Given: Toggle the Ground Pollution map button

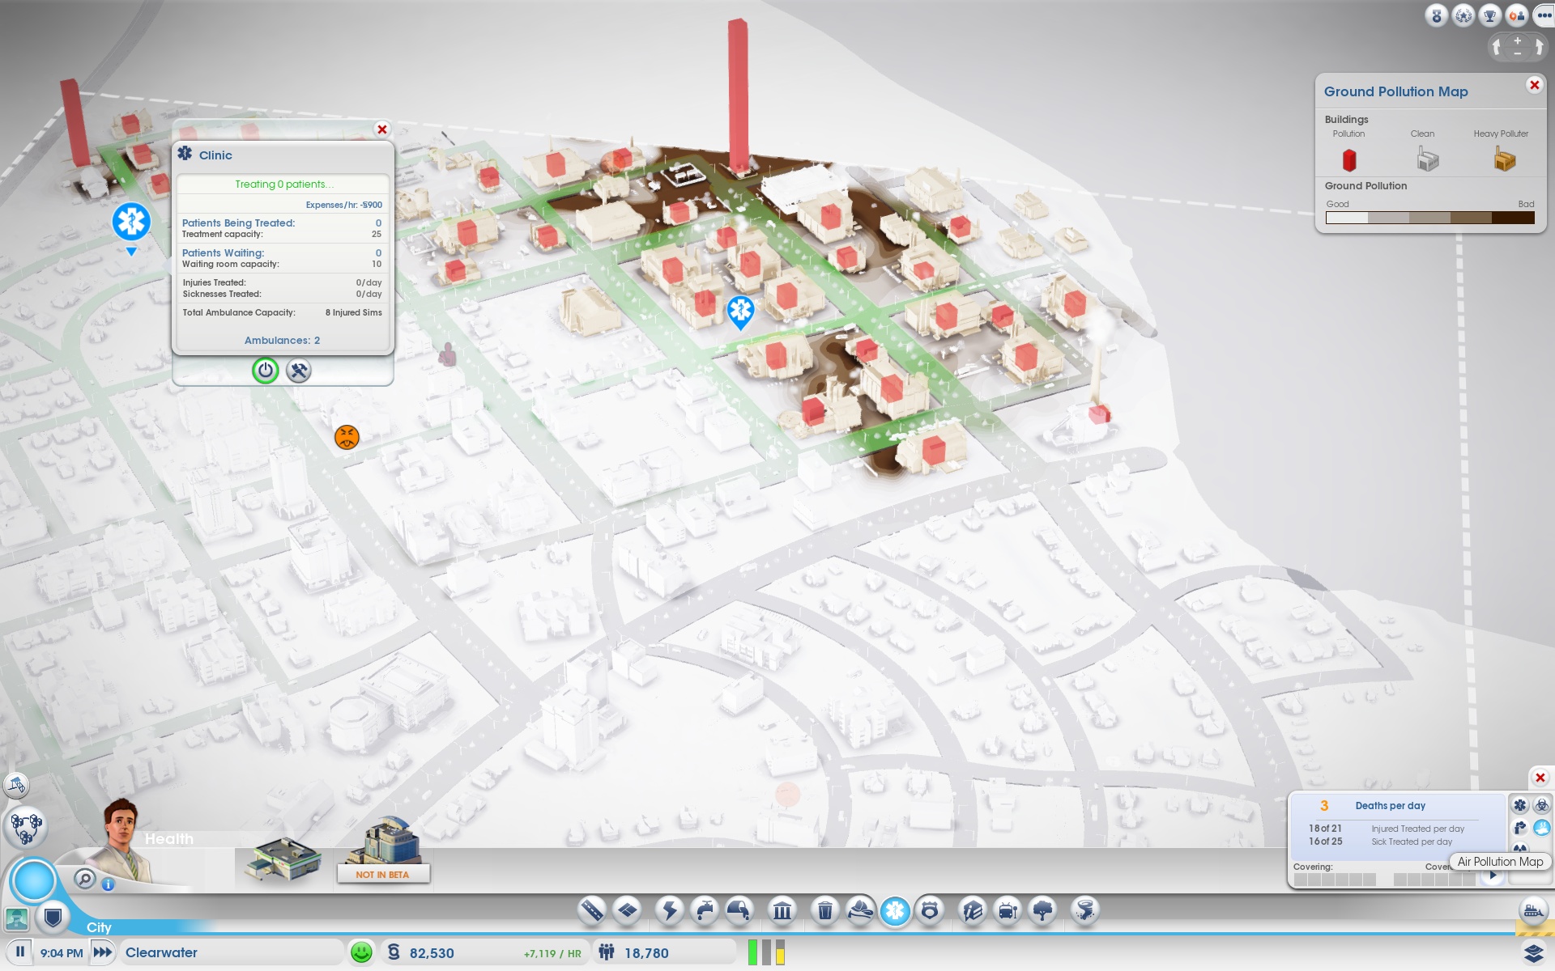Looking at the screenshot, I should [1542, 828].
